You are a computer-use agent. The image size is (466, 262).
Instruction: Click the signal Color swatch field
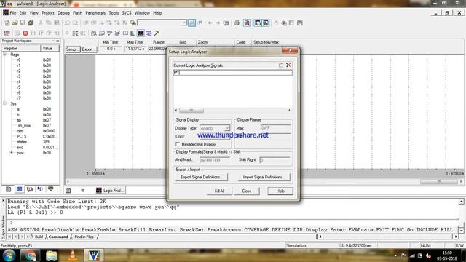point(215,136)
